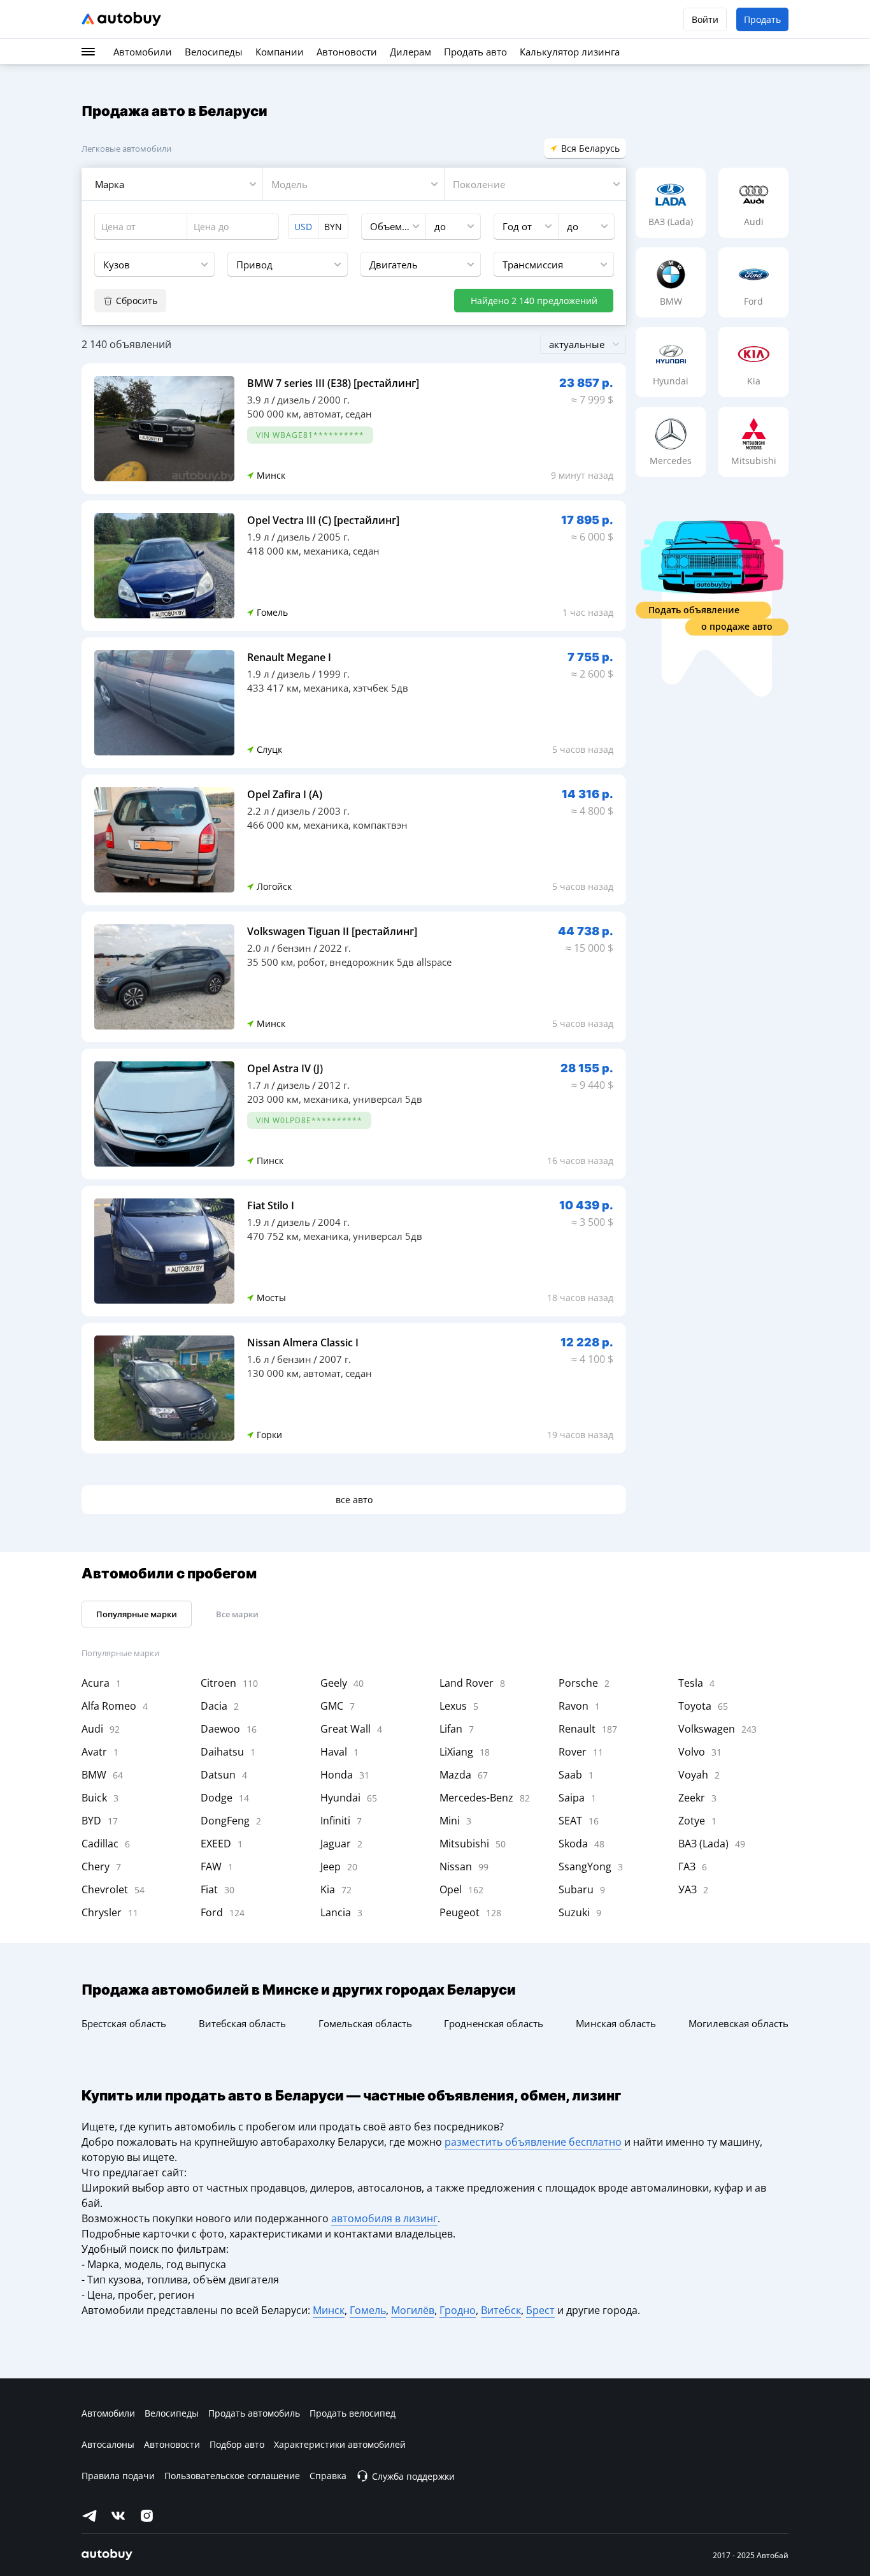Open the Трансмиссия dropdown
This screenshot has height=2576, width=870.
[553, 265]
